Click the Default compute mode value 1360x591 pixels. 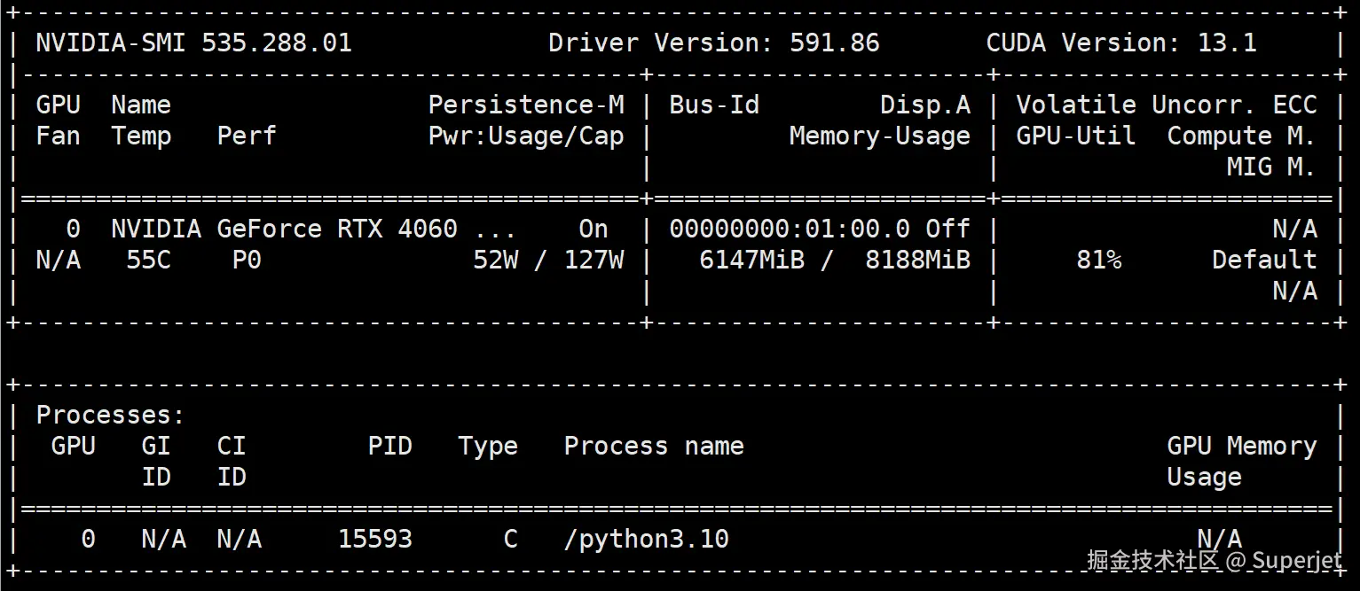[x=1264, y=260]
